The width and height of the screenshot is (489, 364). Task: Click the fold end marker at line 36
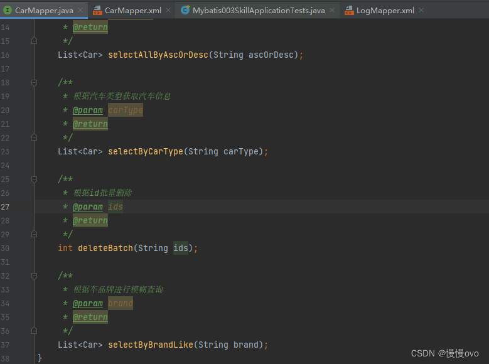coord(35,331)
